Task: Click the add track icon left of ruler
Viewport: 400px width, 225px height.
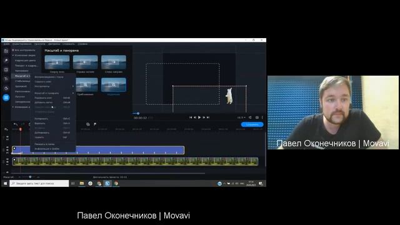Action: (x=6, y=129)
